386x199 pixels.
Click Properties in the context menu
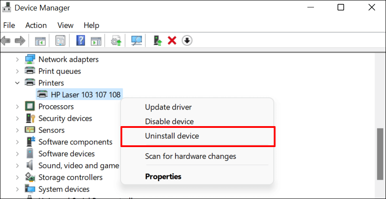(x=163, y=177)
